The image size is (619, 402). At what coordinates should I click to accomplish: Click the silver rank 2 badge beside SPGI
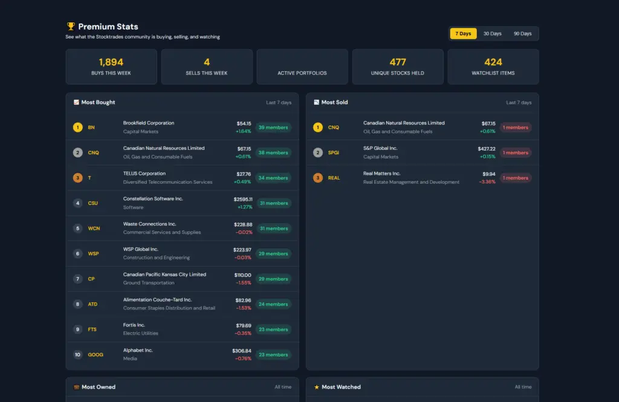pyautogui.click(x=318, y=152)
